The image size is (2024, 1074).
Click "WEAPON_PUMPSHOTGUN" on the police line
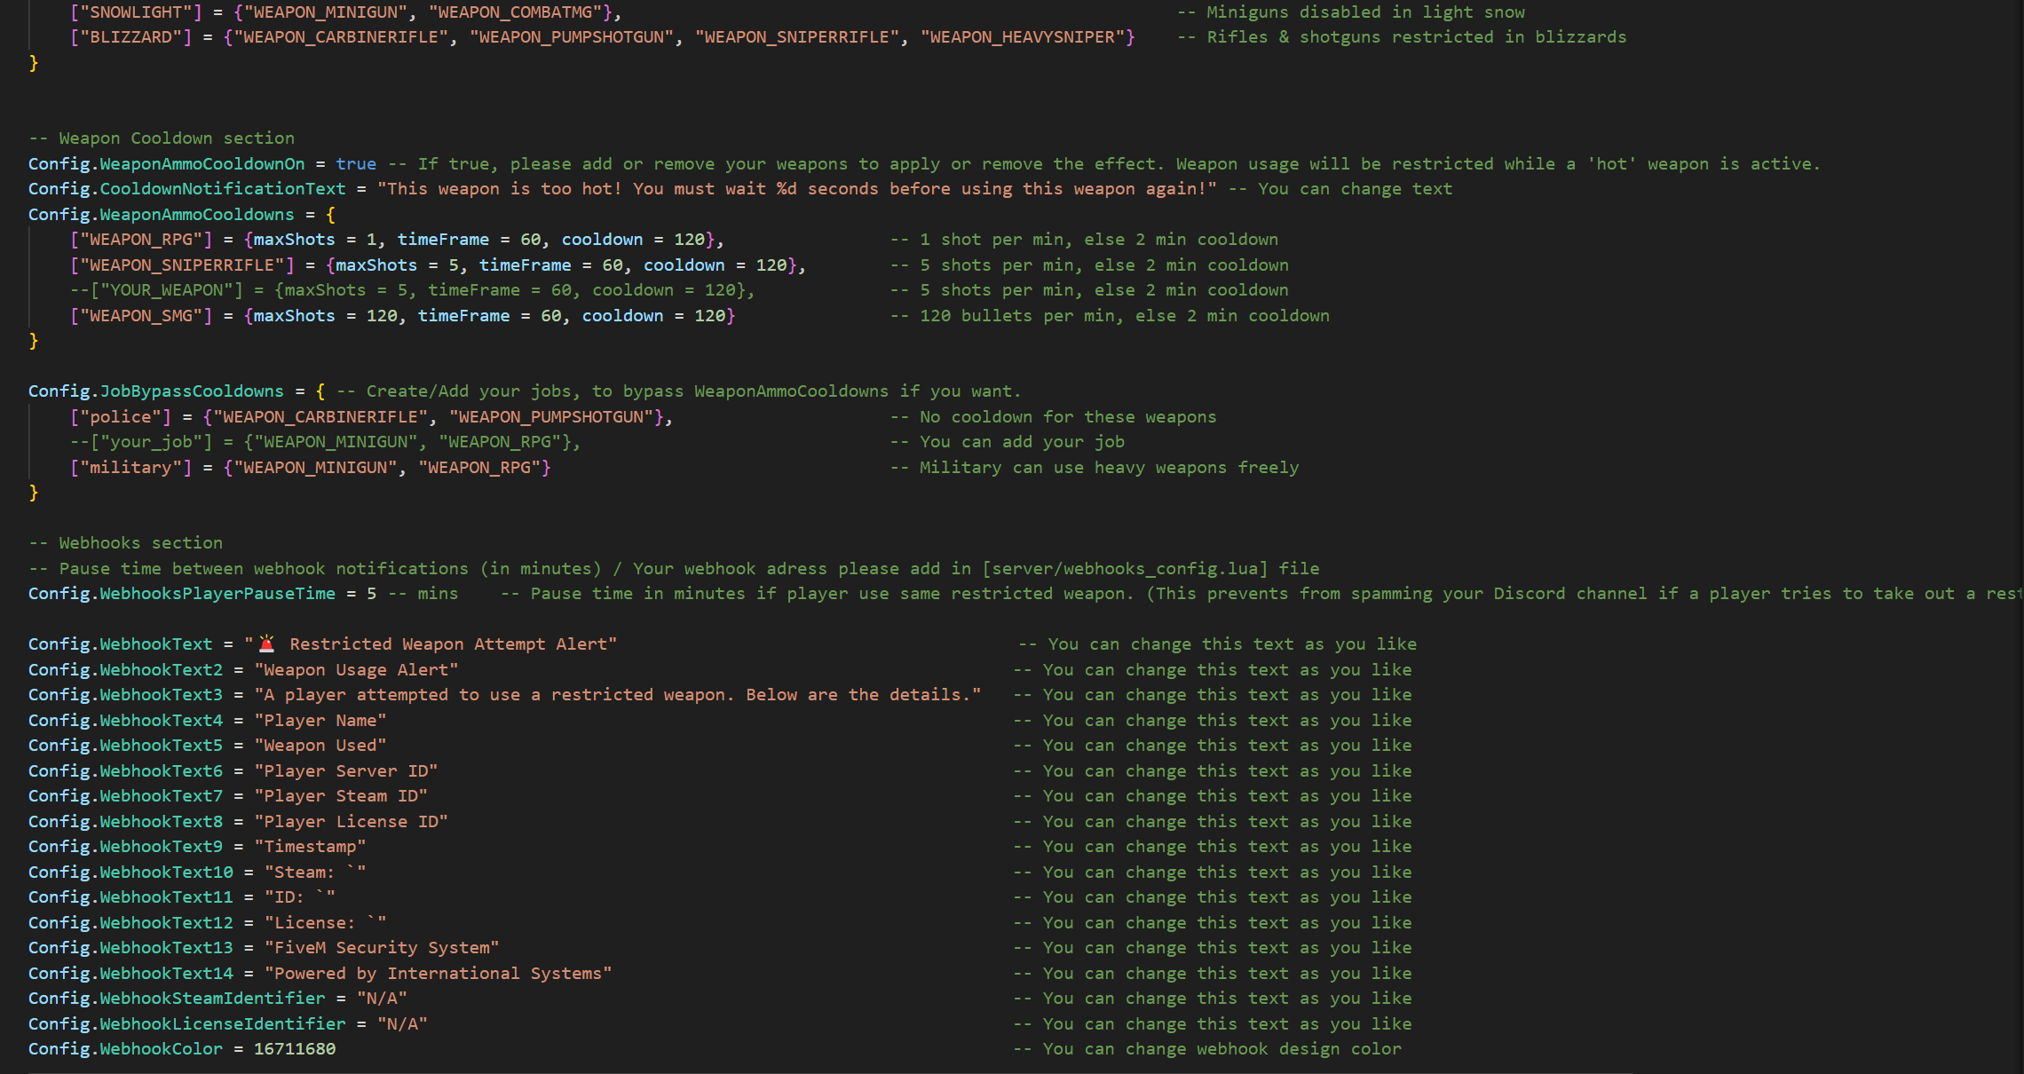click(550, 417)
